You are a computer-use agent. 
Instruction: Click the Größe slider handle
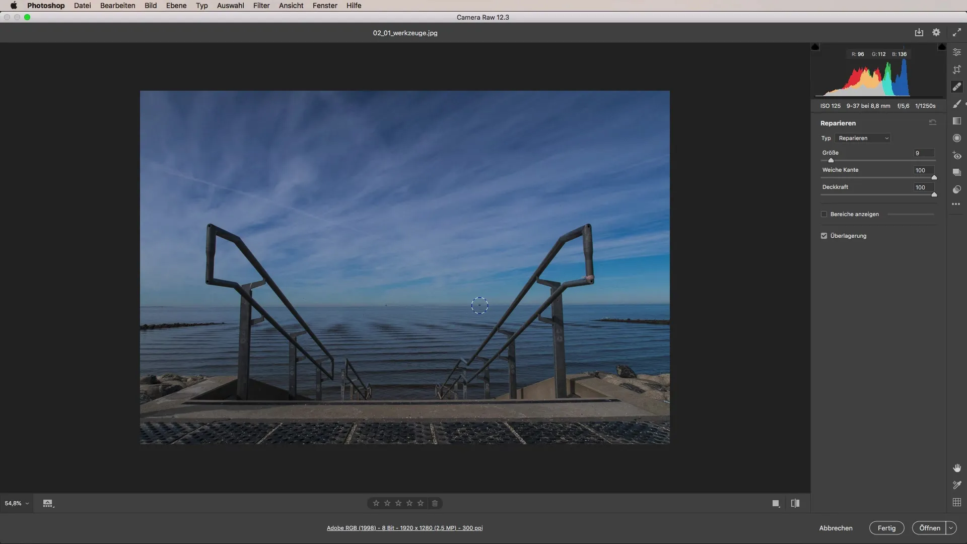tap(831, 160)
